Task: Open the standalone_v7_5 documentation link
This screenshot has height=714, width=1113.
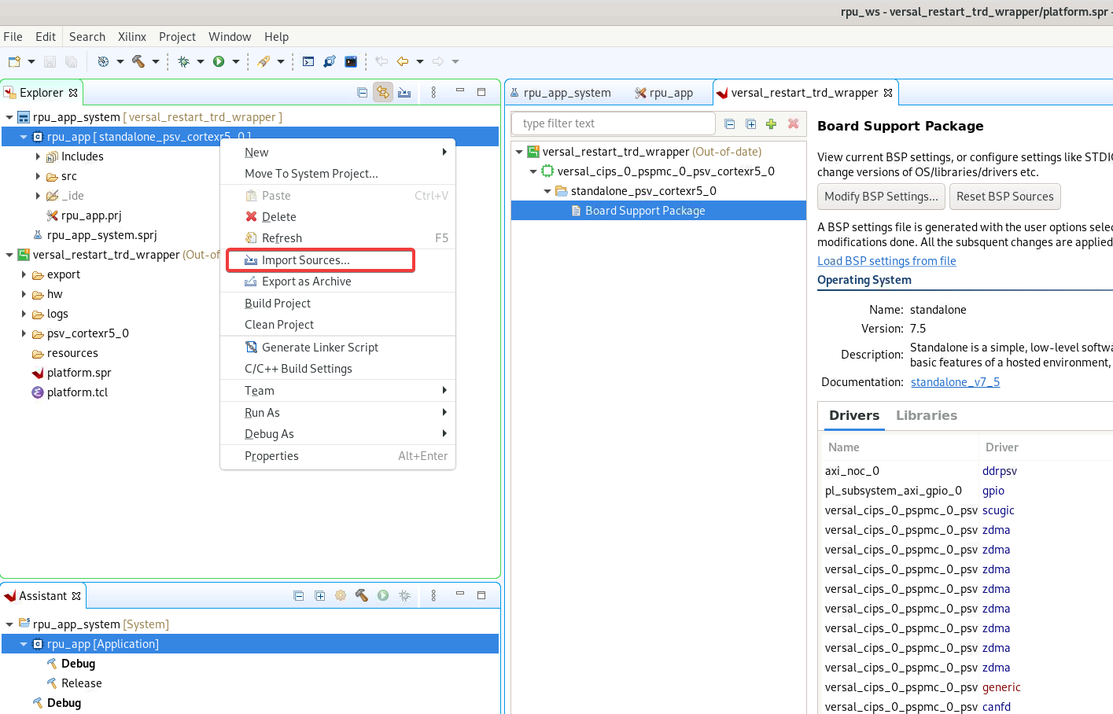Action: (x=955, y=382)
